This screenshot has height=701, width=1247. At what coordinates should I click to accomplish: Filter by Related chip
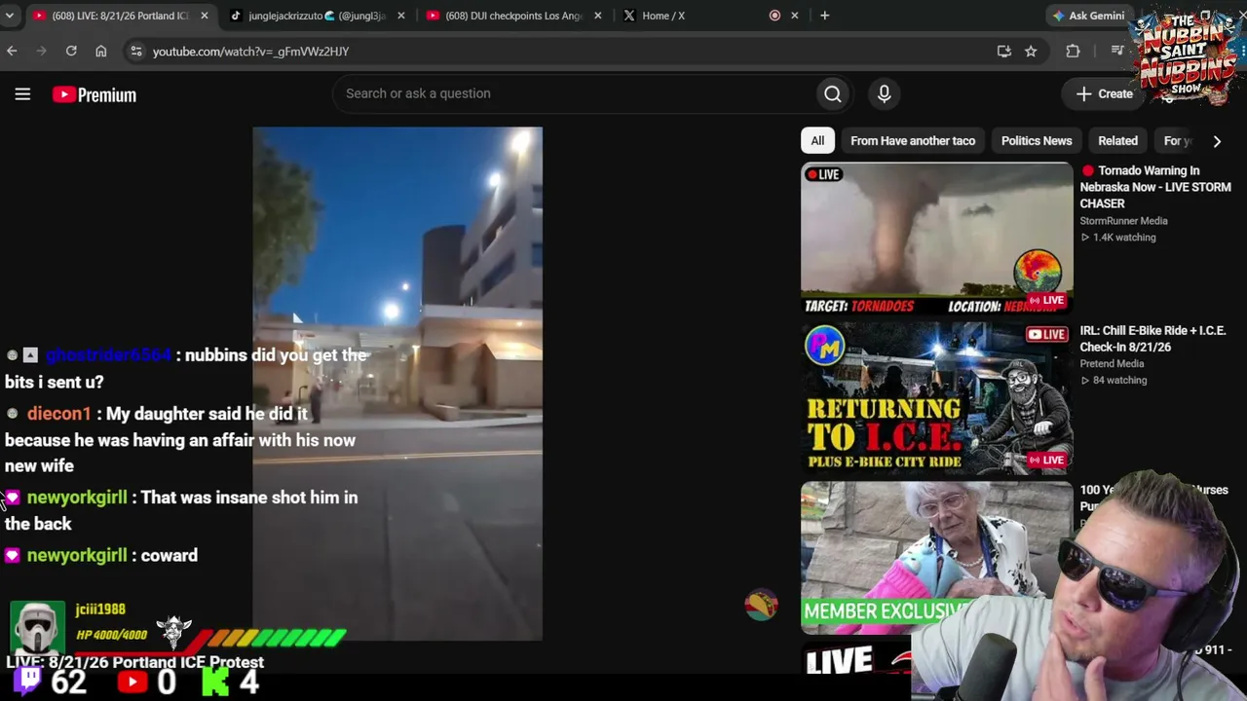point(1117,141)
